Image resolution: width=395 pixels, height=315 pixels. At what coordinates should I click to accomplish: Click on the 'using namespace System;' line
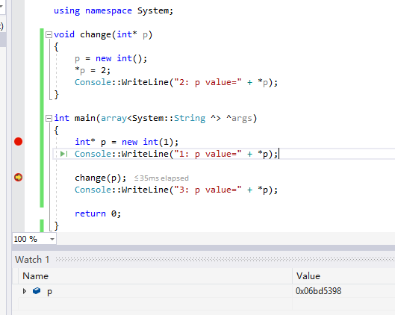click(113, 10)
